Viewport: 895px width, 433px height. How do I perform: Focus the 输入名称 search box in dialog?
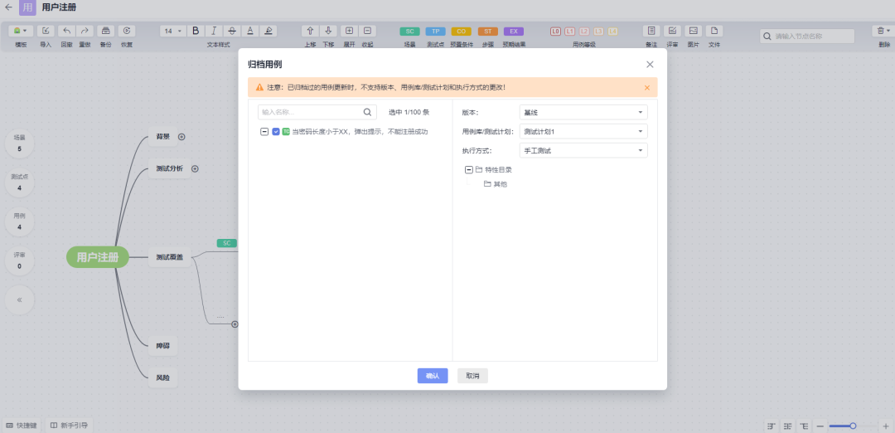tap(317, 112)
